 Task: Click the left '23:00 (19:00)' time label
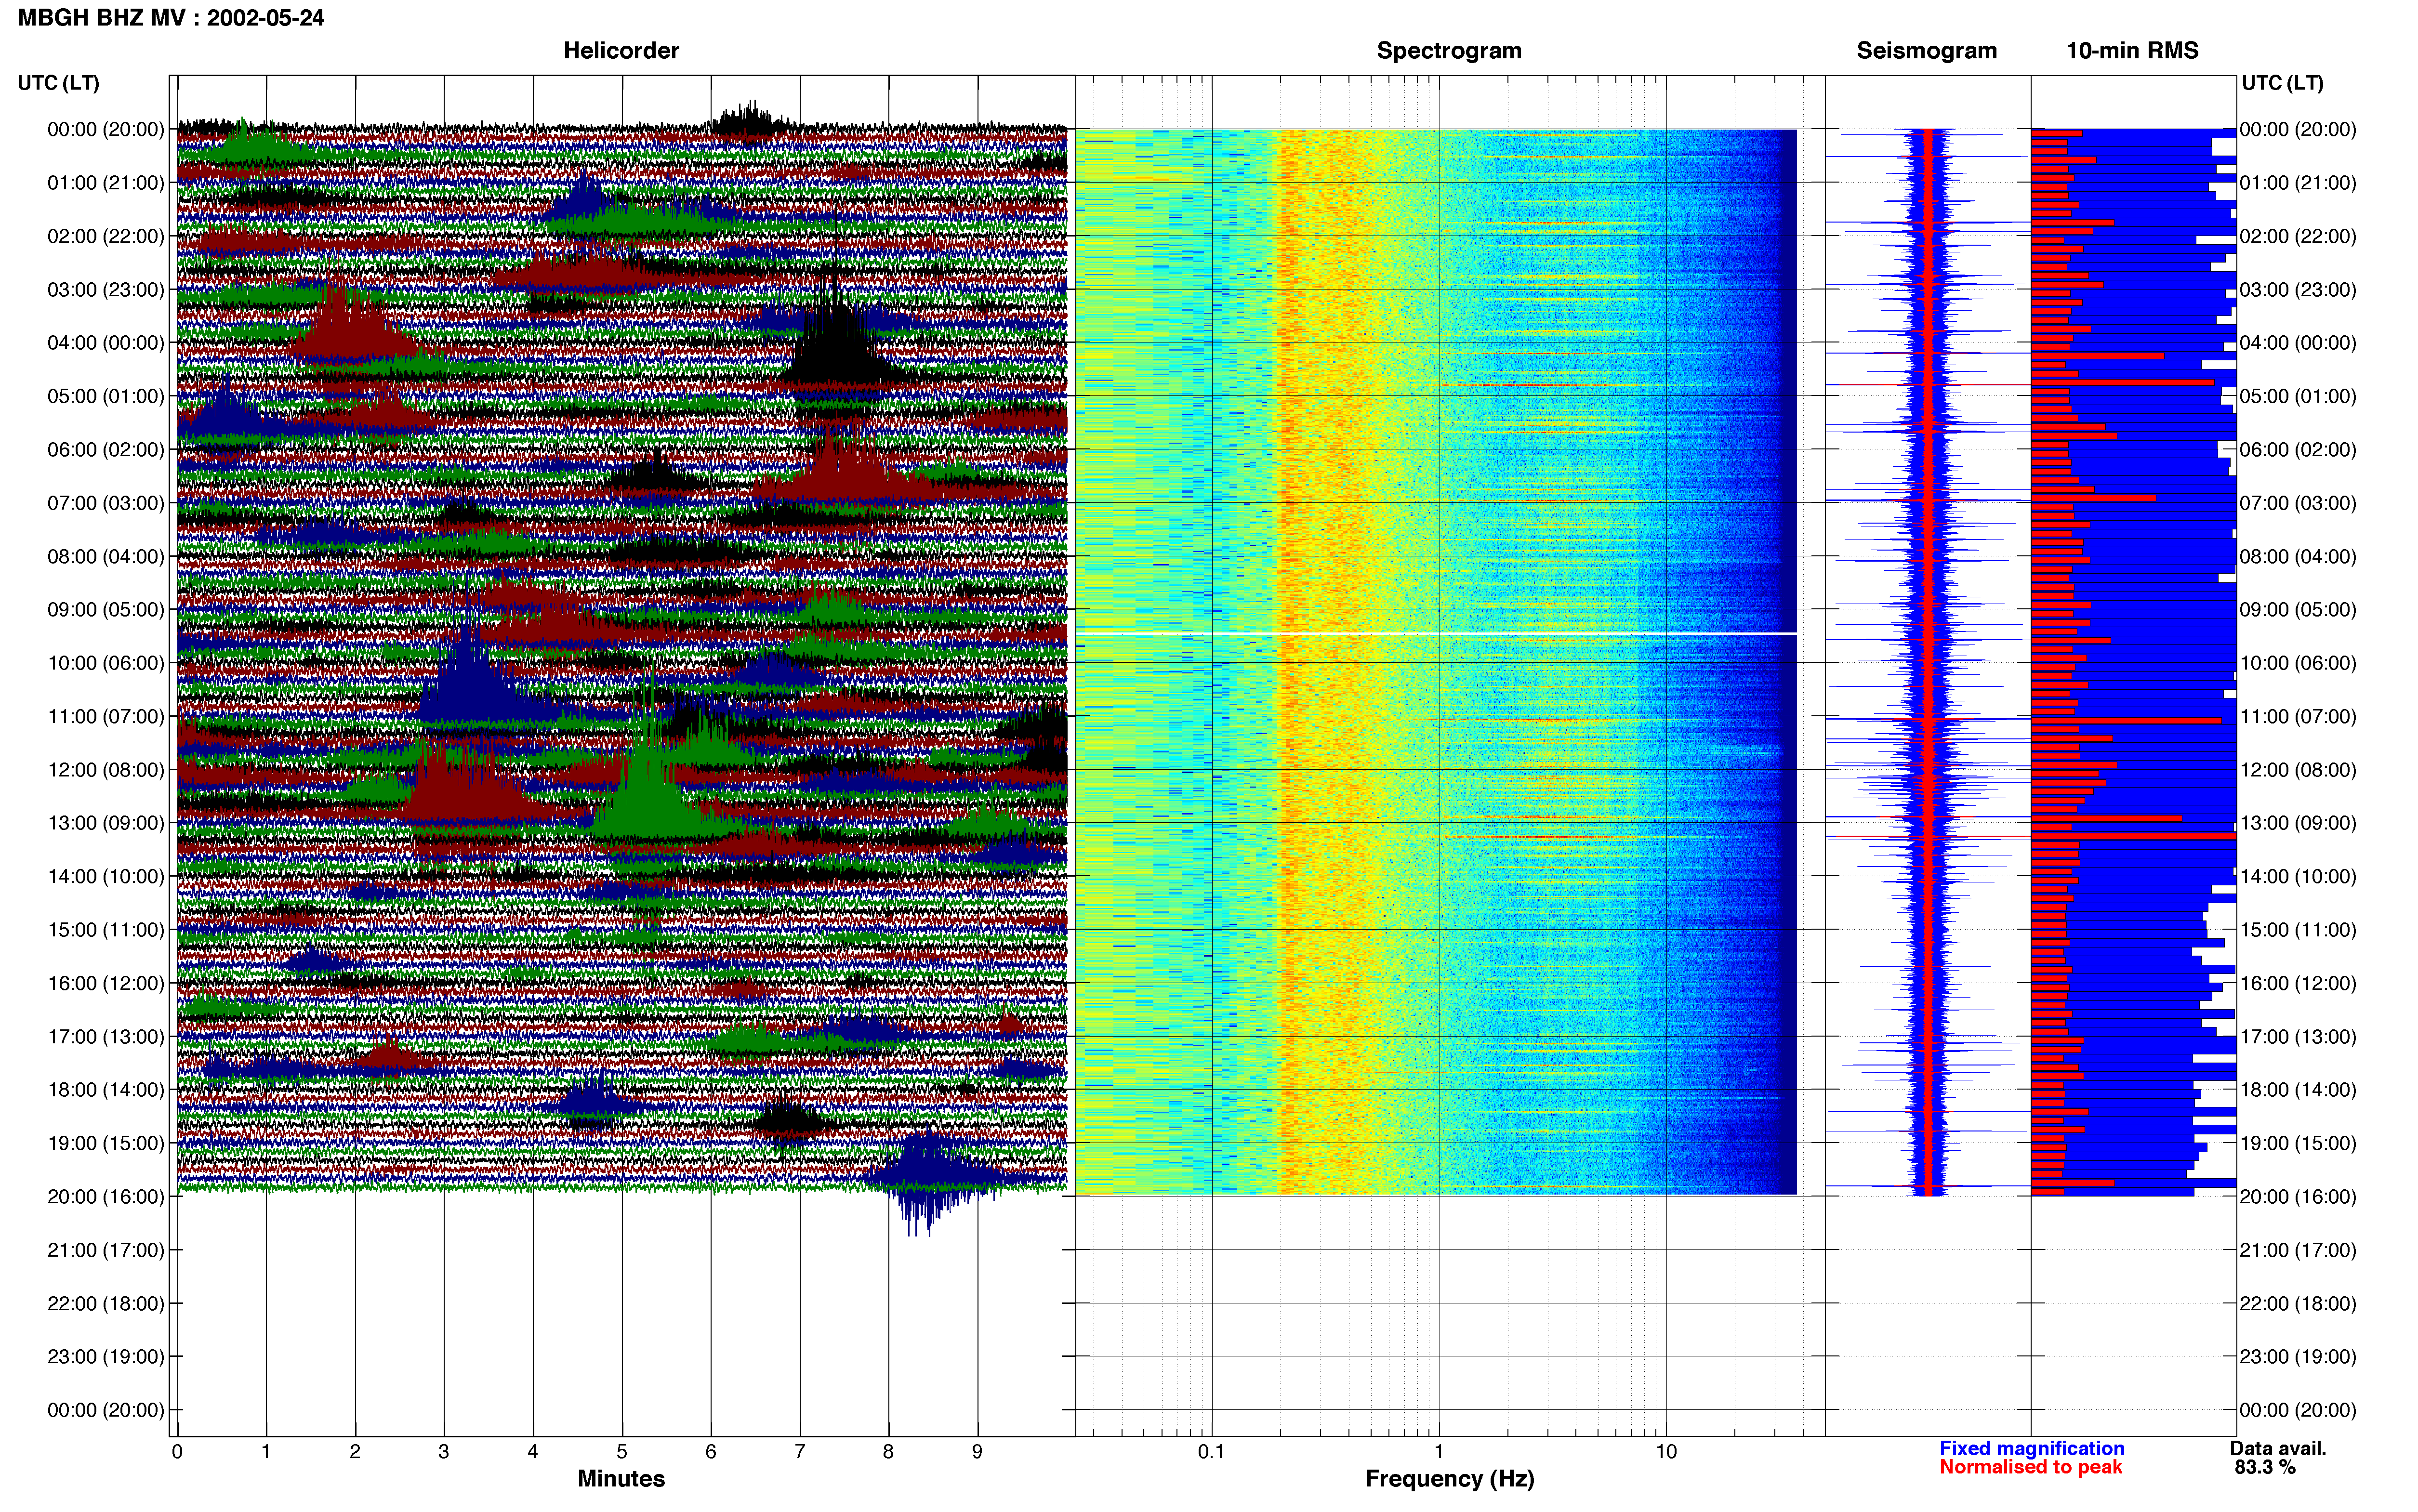click(105, 1356)
